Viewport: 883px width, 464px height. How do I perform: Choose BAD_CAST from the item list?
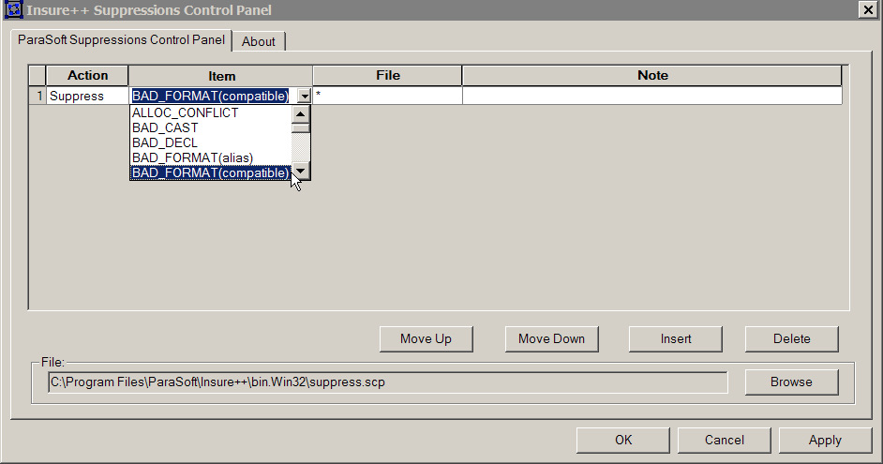tap(211, 127)
